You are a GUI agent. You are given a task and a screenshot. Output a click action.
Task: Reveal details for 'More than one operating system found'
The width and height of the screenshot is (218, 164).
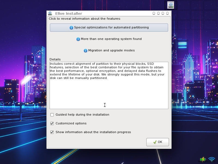coord(110,39)
